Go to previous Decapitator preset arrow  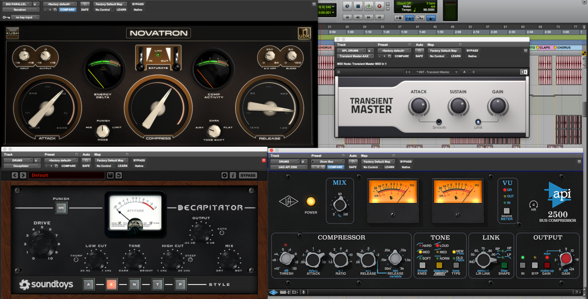[15, 175]
